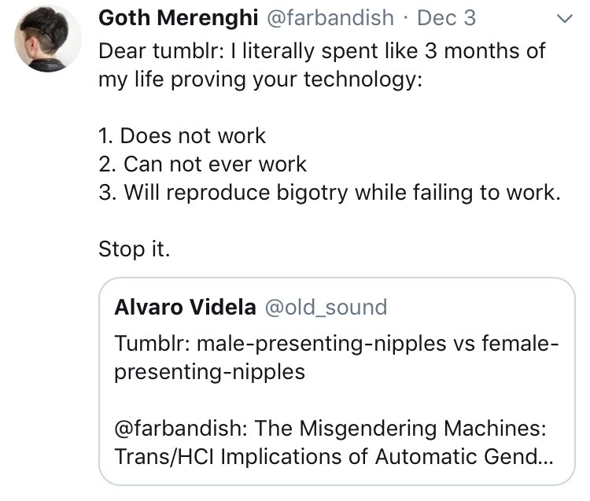
Task: Select the '1. Does not work' line
Action: (x=182, y=136)
